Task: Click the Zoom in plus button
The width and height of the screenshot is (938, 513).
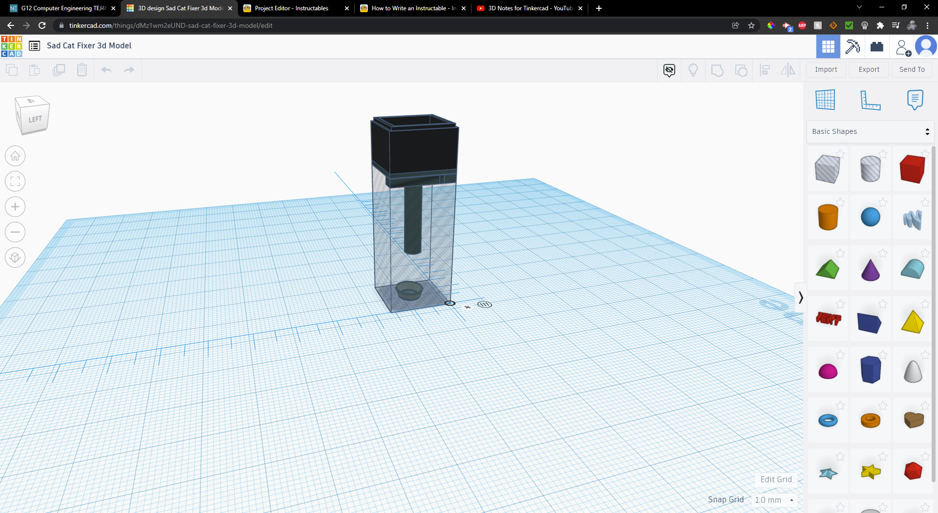Action: pyautogui.click(x=15, y=207)
